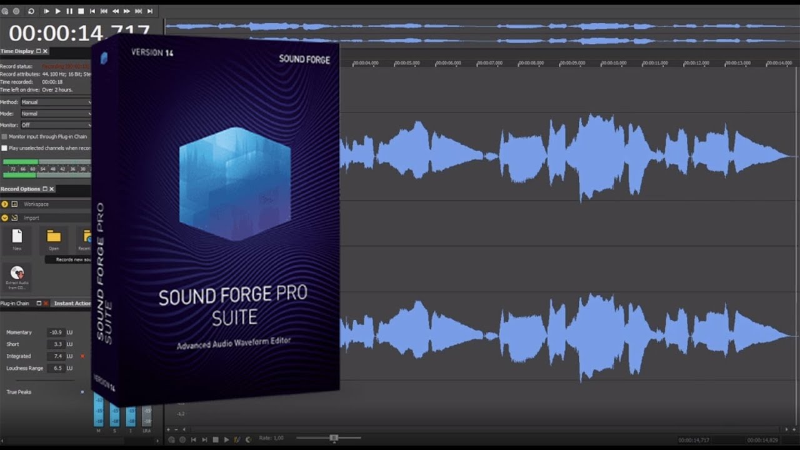Click the previous marker skip button in top transport
This screenshot has width=800, height=450.
(x=104, y=11)
